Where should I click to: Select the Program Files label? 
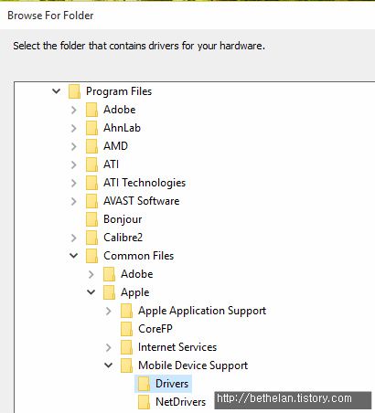coord(119,91)
